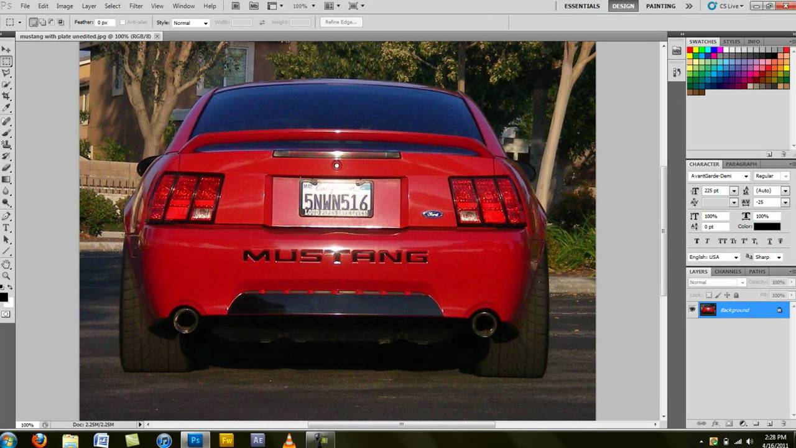Toggle Faux Bold in Character panel
This screenshot has width=796, height=448.
(x=696, y=241)
